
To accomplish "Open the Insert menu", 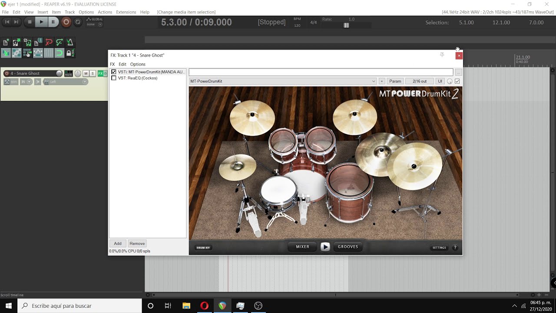I will pos(43,12).
